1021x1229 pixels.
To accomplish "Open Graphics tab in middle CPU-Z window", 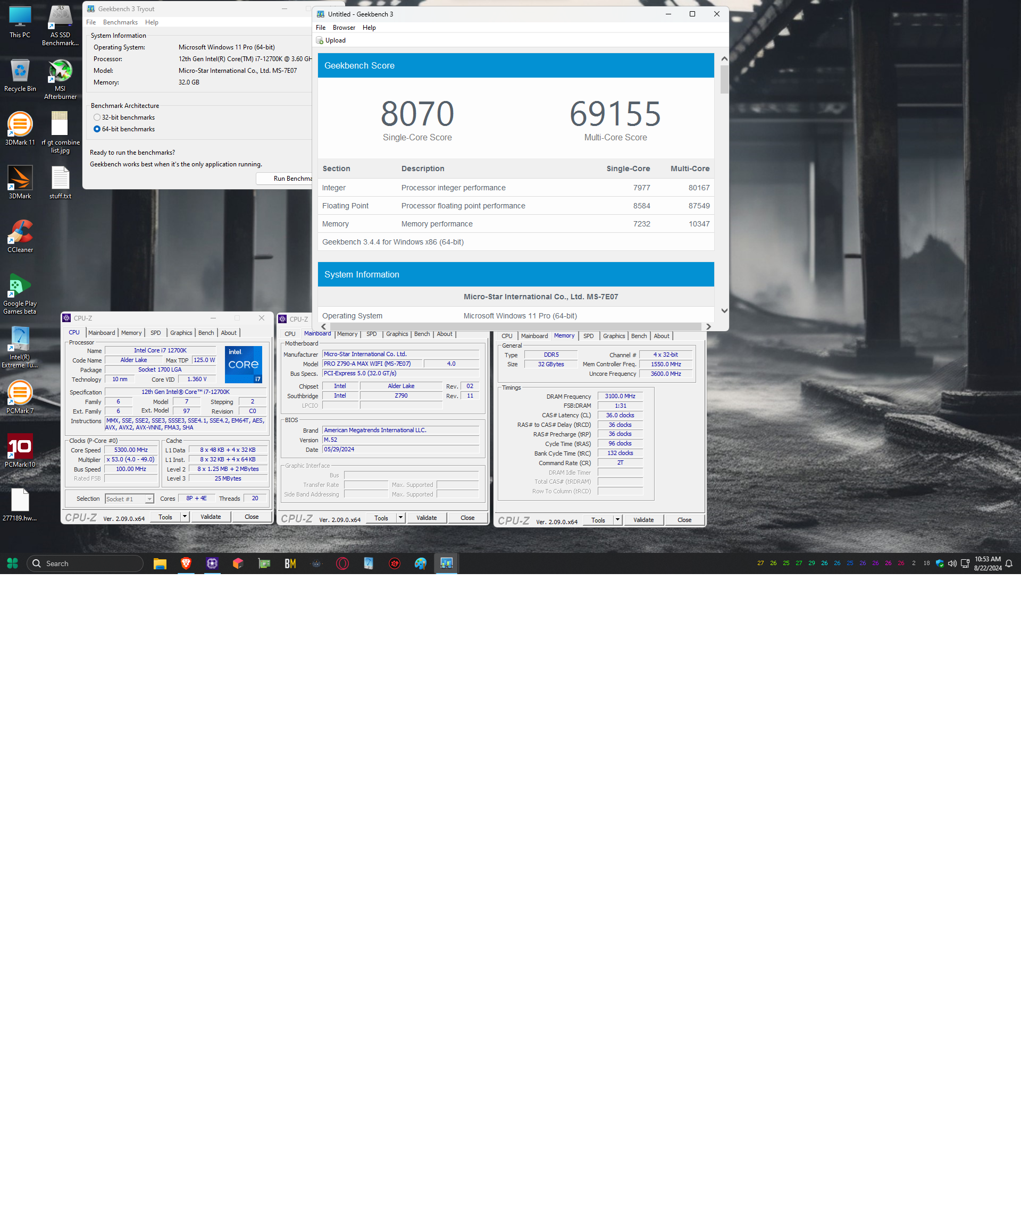I will click(397, 334).
